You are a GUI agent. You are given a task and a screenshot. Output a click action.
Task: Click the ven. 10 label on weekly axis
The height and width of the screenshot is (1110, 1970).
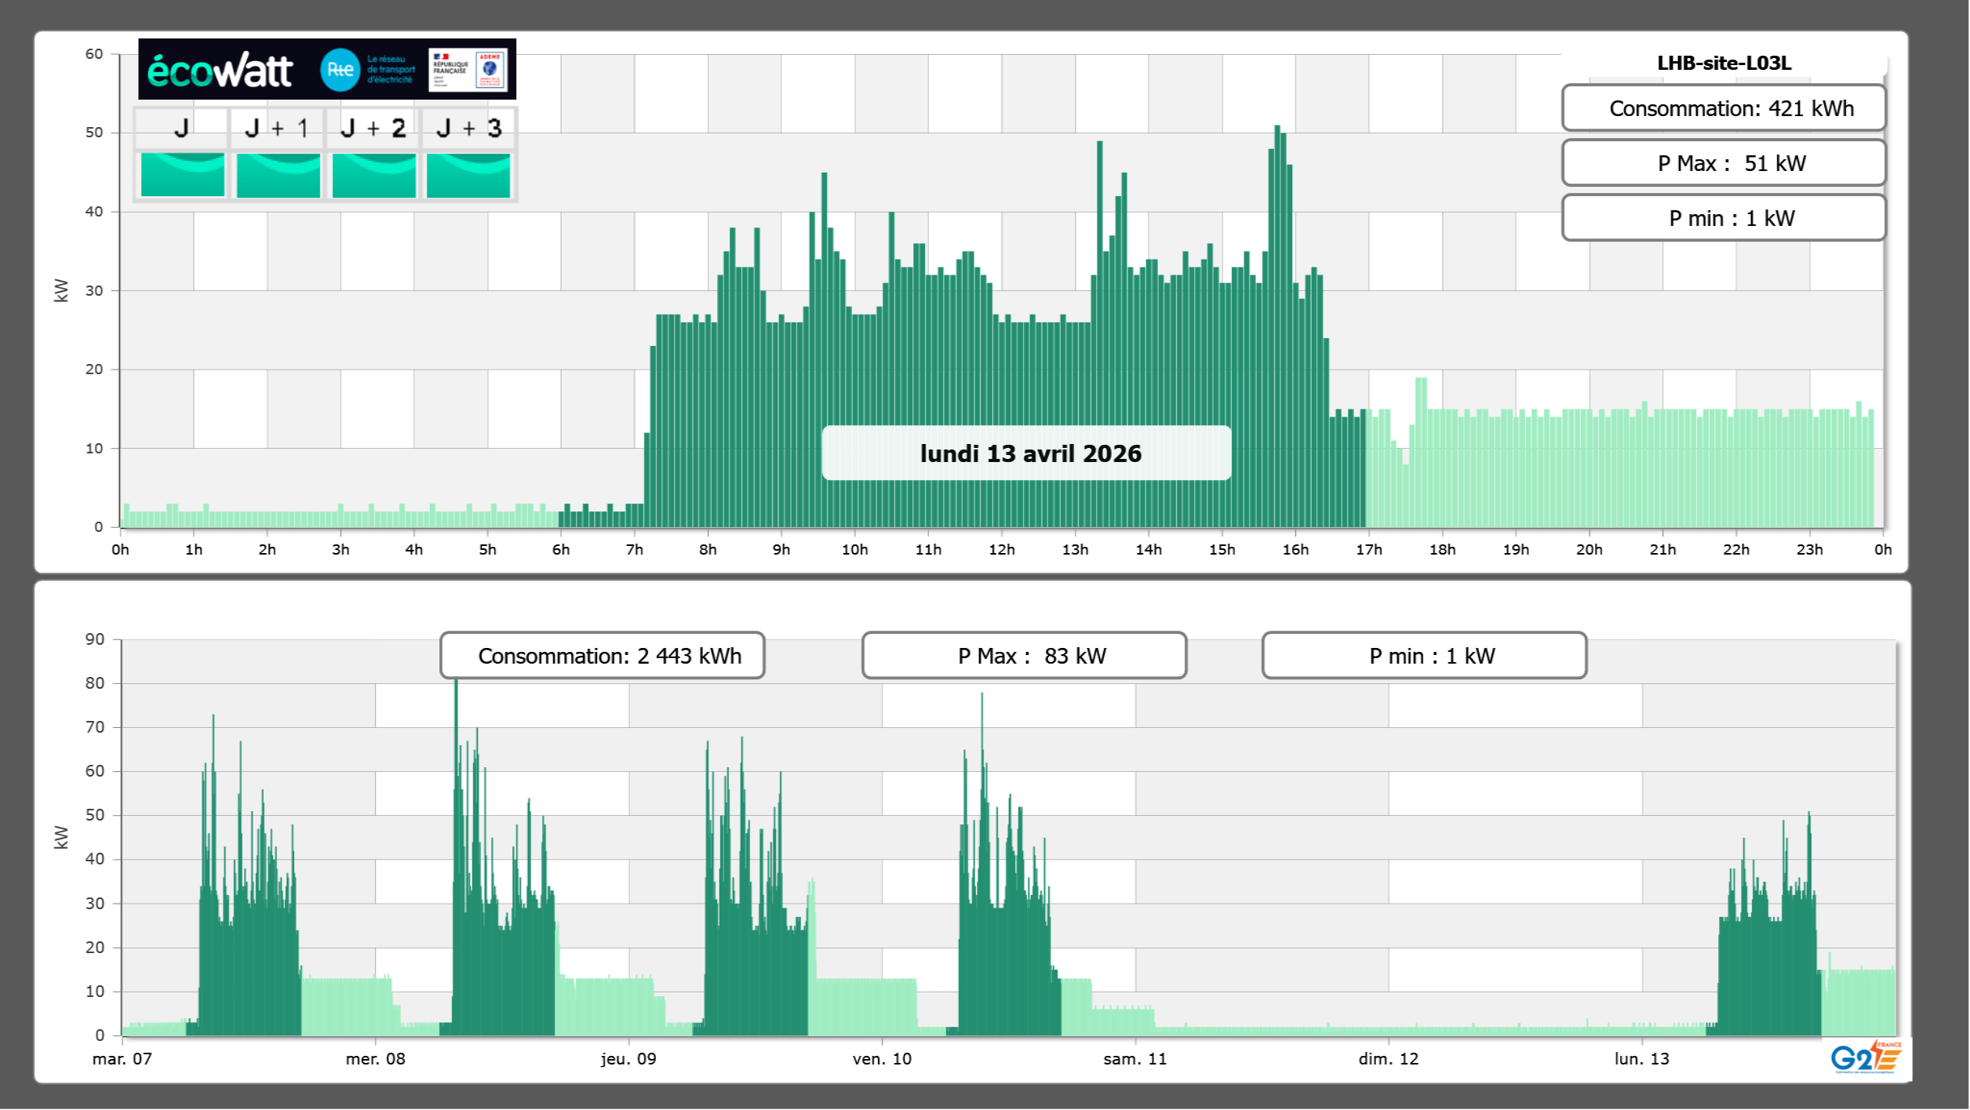882,1059
